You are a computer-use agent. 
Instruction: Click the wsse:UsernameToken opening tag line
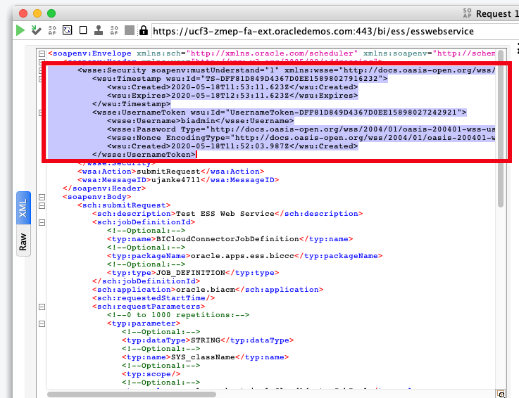(279, 113)
